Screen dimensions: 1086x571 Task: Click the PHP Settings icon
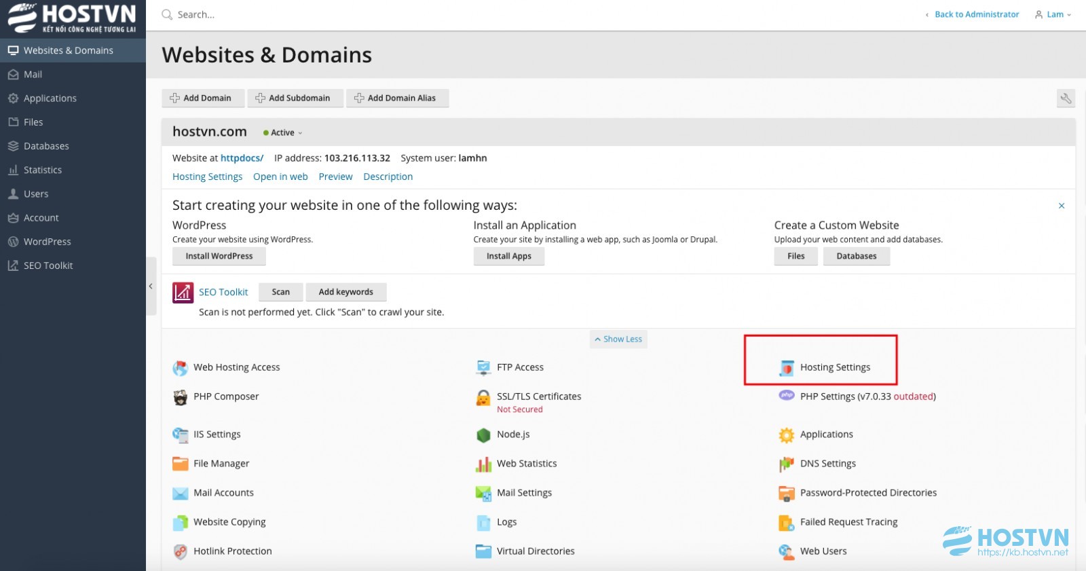click(787, 395)
